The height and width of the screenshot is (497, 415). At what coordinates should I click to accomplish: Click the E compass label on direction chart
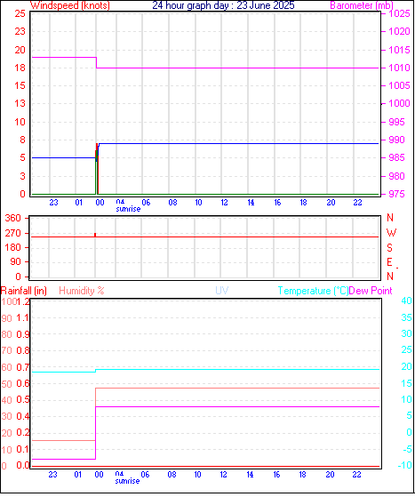[x=389, y=262]
